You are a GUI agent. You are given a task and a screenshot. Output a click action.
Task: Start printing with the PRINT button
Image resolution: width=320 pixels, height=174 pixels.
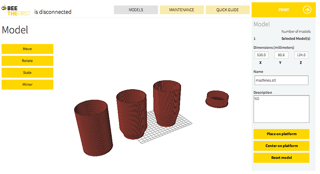[284, 10]
